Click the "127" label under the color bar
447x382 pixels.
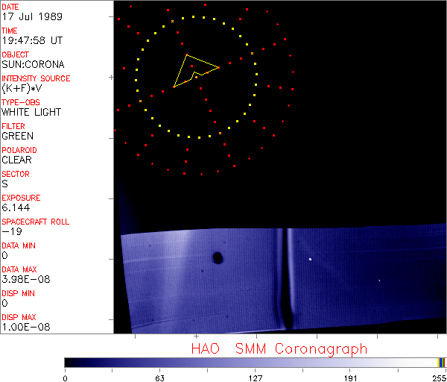(256, 377)
